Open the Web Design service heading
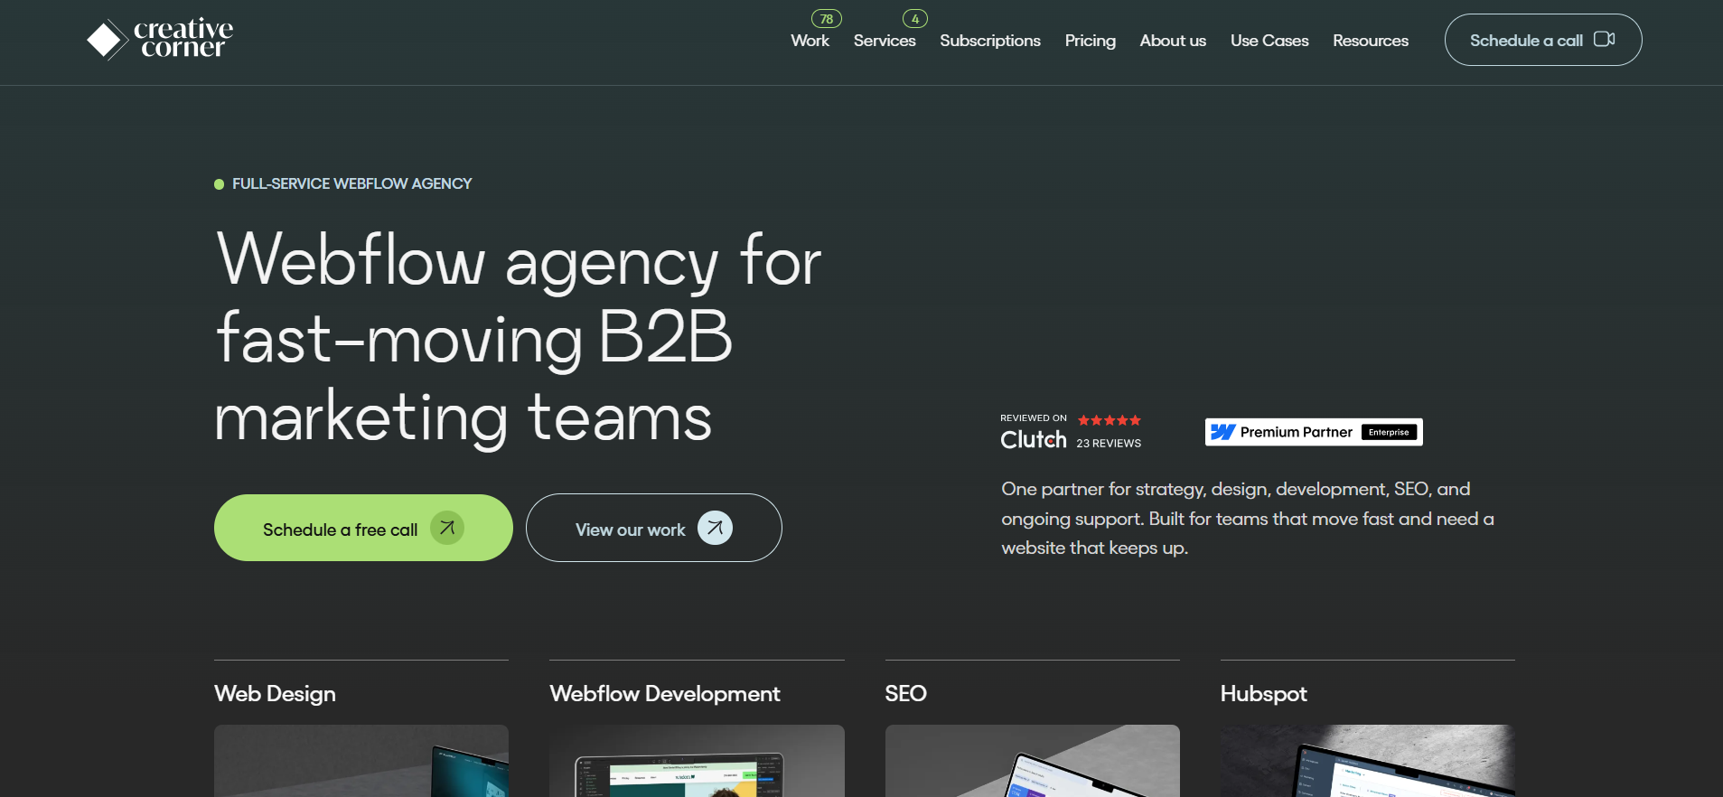This screenshot has width=1723, height=797. 275,693
